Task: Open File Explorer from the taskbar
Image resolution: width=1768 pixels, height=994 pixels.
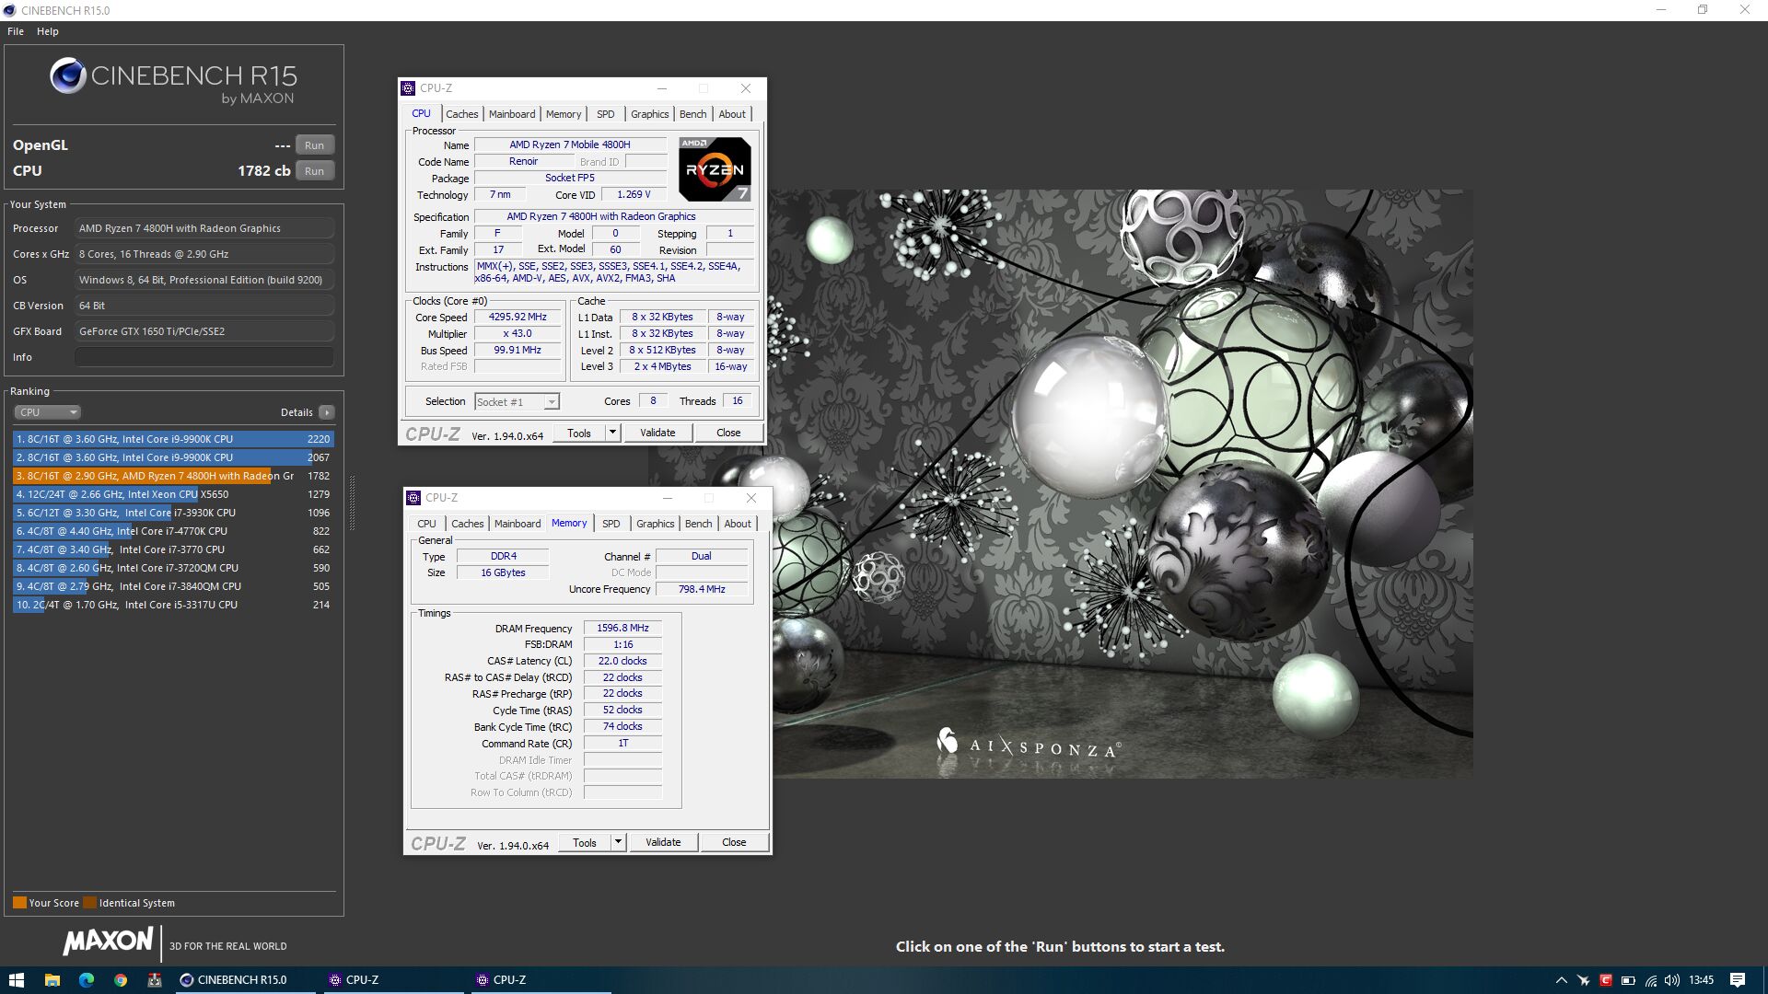Action: point(52,980)
